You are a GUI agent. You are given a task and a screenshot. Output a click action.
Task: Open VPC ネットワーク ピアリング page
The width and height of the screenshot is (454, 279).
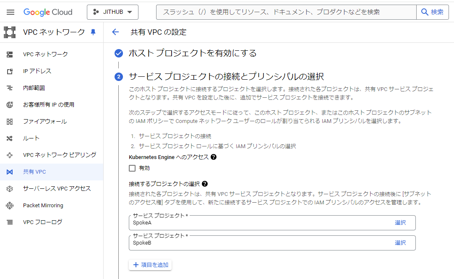[60, 155]
